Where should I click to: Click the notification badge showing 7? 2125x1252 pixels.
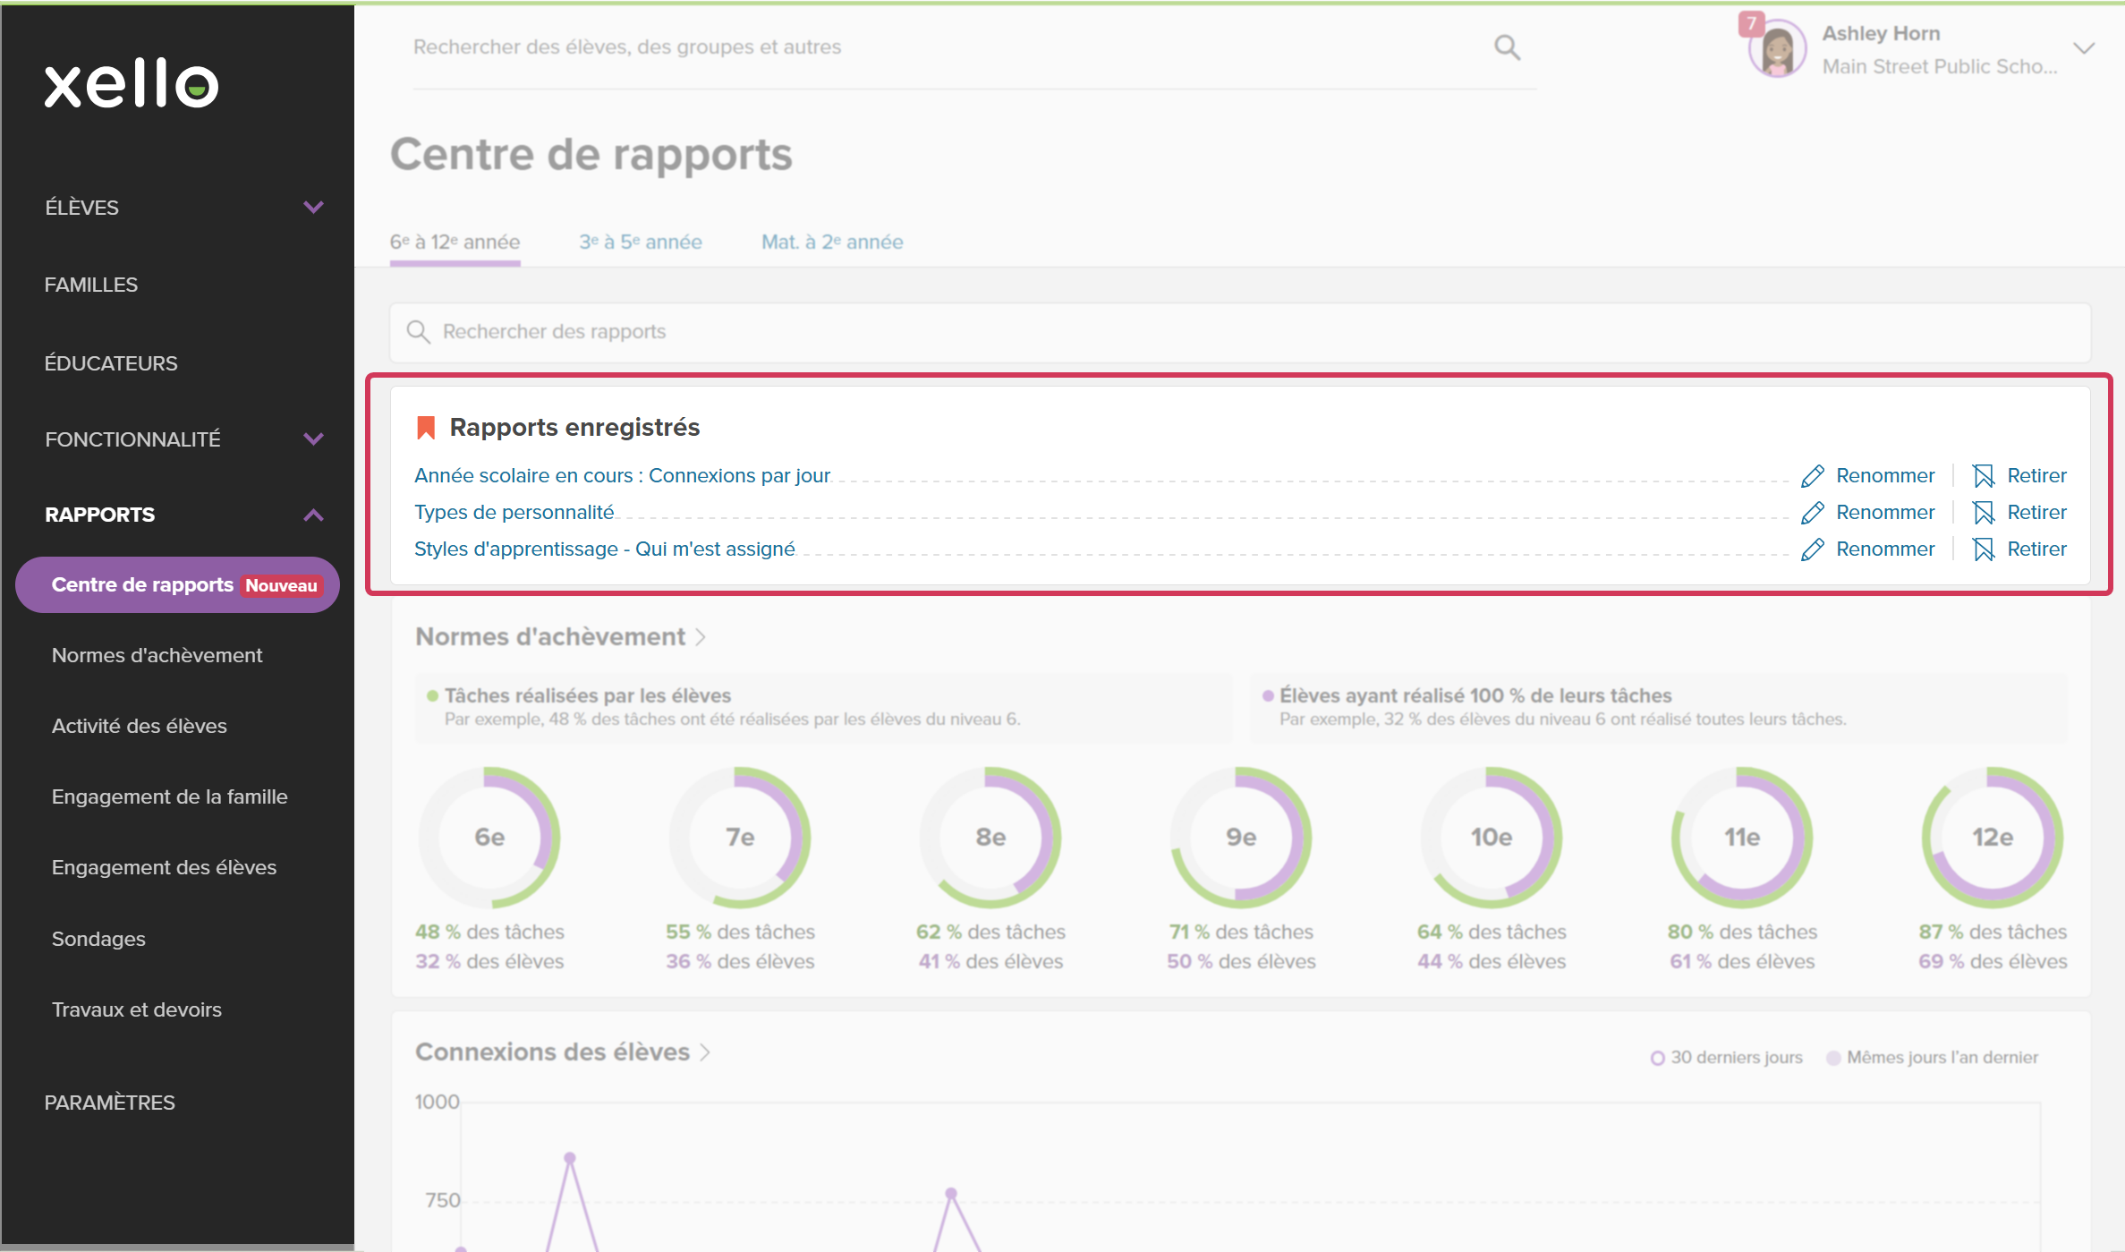click(x=1751, y=24)
